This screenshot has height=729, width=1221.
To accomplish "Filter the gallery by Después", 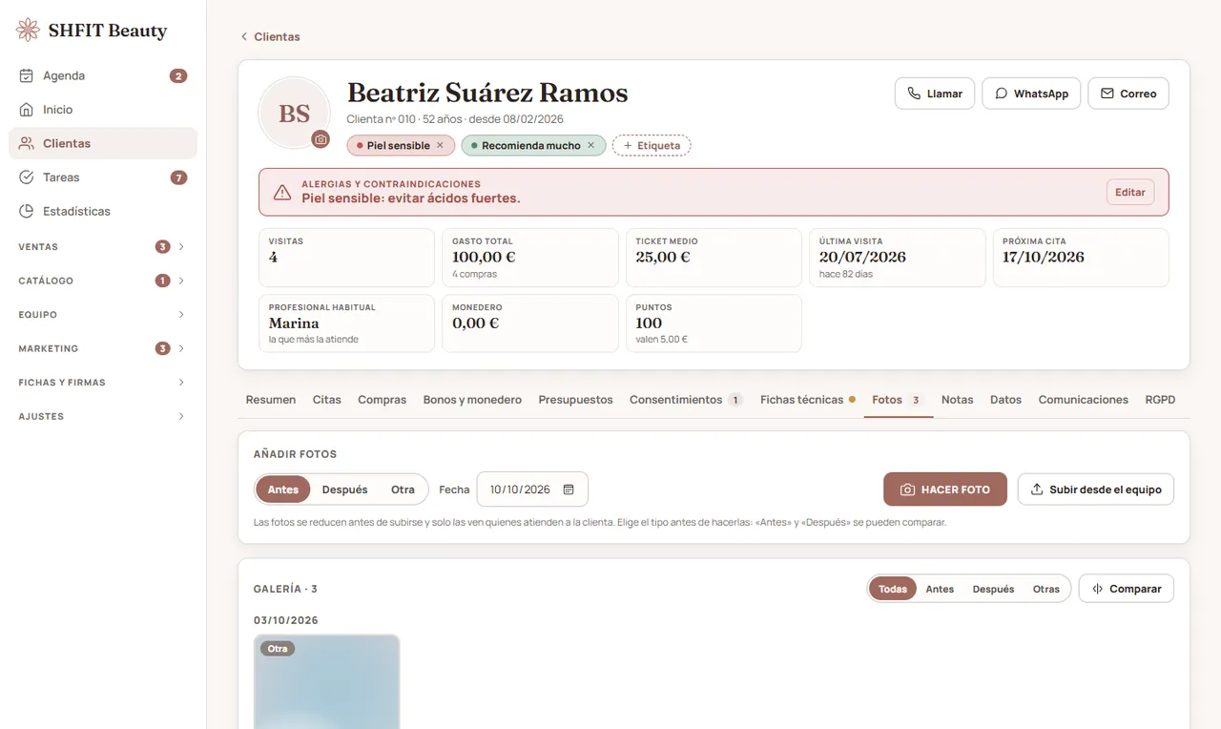I will (x=993, y=589).
